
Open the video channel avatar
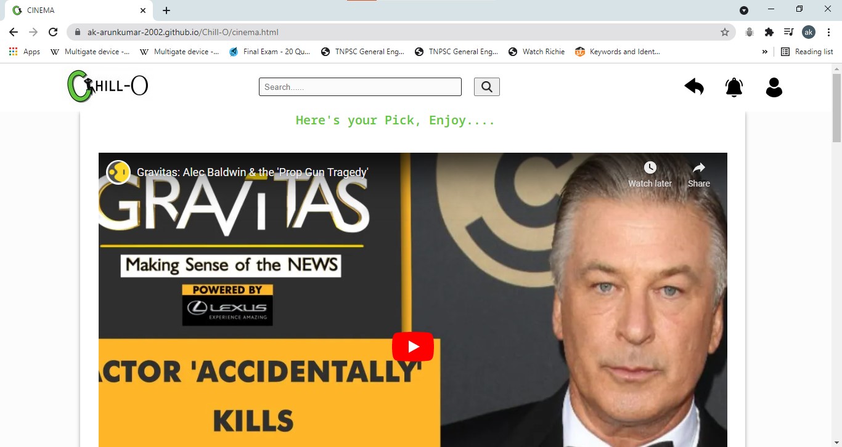118,172
